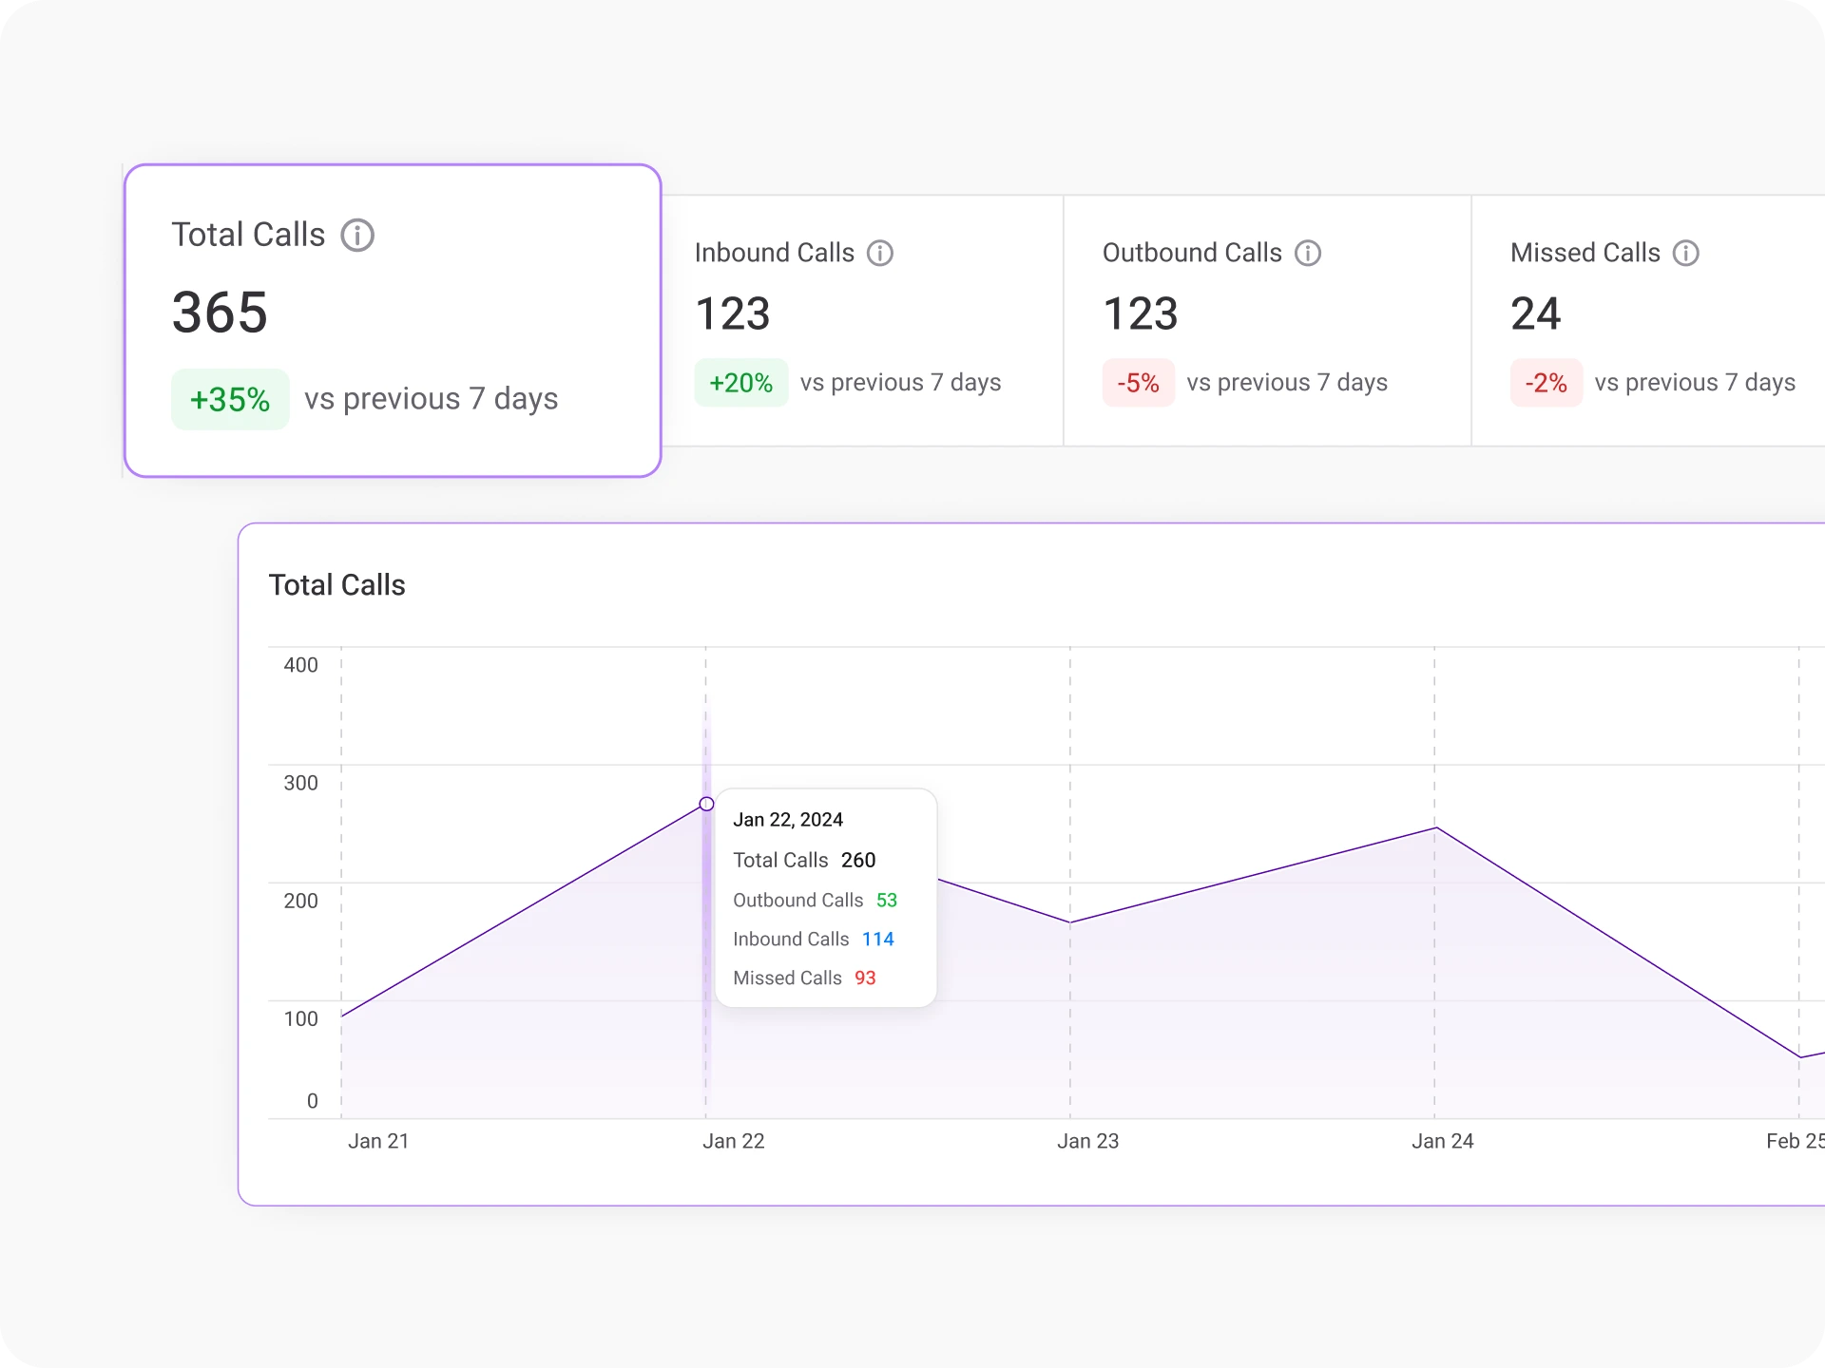
Task: Select the Inbound Calls summary card
Action: (862, 320)
